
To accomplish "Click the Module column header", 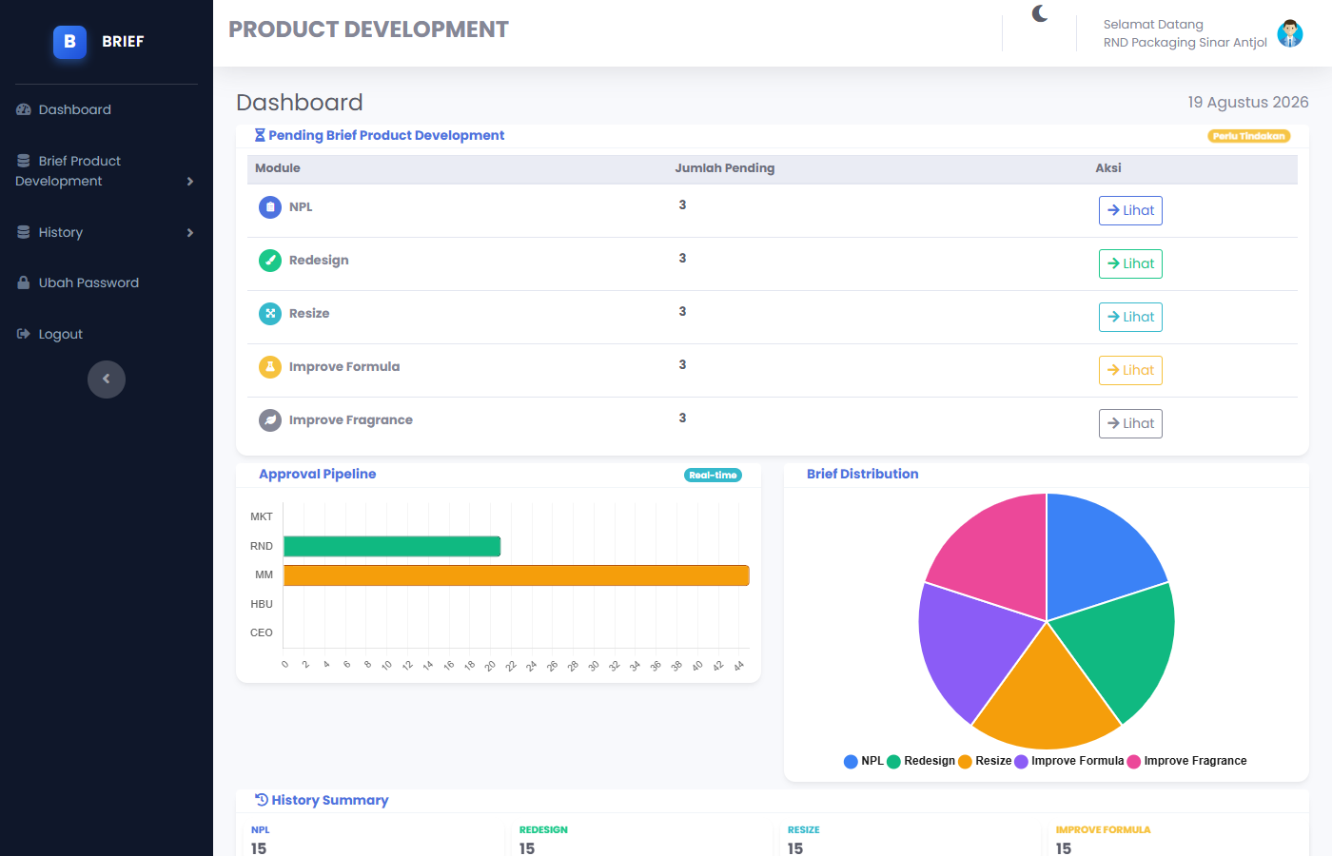I will pyautogui.click(x=278, y=168).
